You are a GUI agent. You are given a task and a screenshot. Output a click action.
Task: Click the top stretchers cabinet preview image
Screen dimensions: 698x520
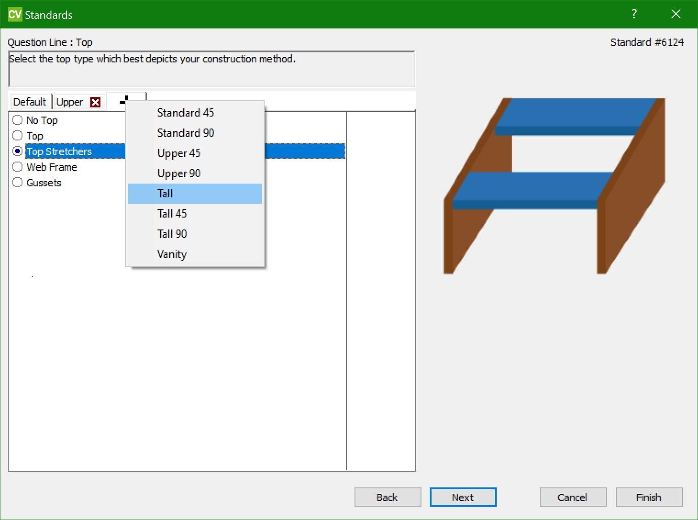(x=554, y=186)
